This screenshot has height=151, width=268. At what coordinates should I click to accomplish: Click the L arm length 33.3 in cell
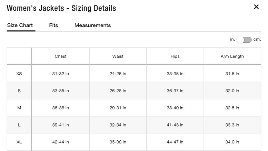click(x=232, y=125)
